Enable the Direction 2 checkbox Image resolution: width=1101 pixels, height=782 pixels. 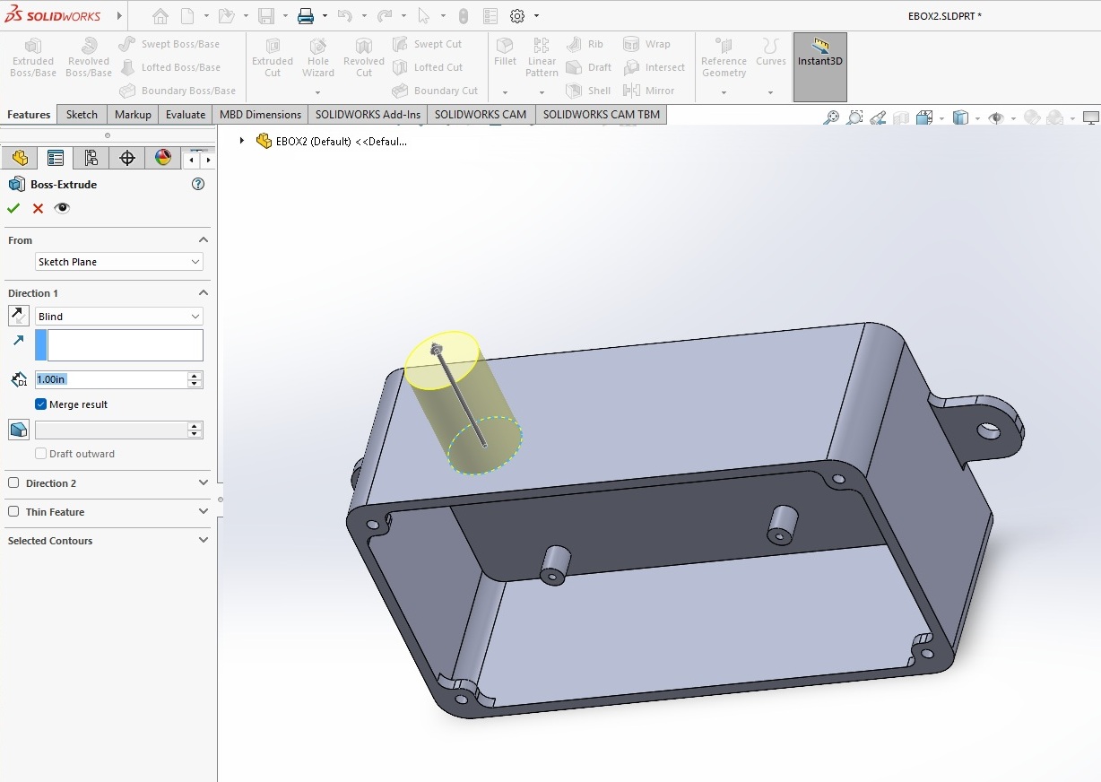coord(13,483)
